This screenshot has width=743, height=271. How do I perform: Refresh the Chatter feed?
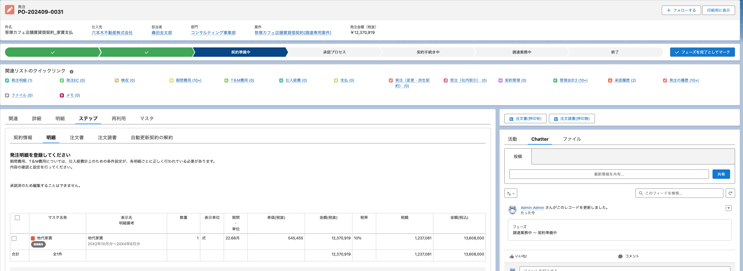730,193
